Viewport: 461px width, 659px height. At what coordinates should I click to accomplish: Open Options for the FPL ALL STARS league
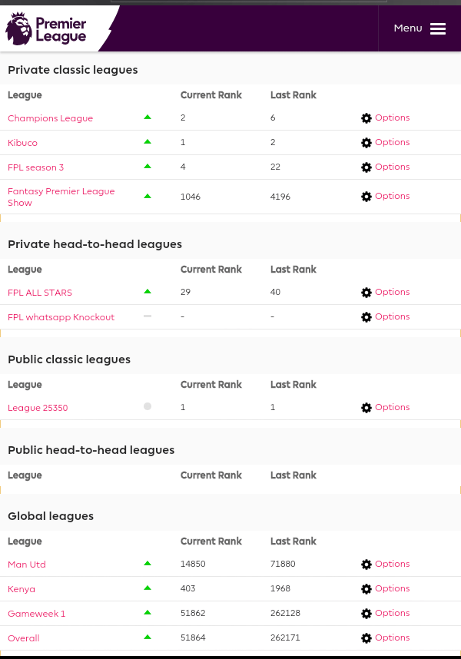(366, 292)
